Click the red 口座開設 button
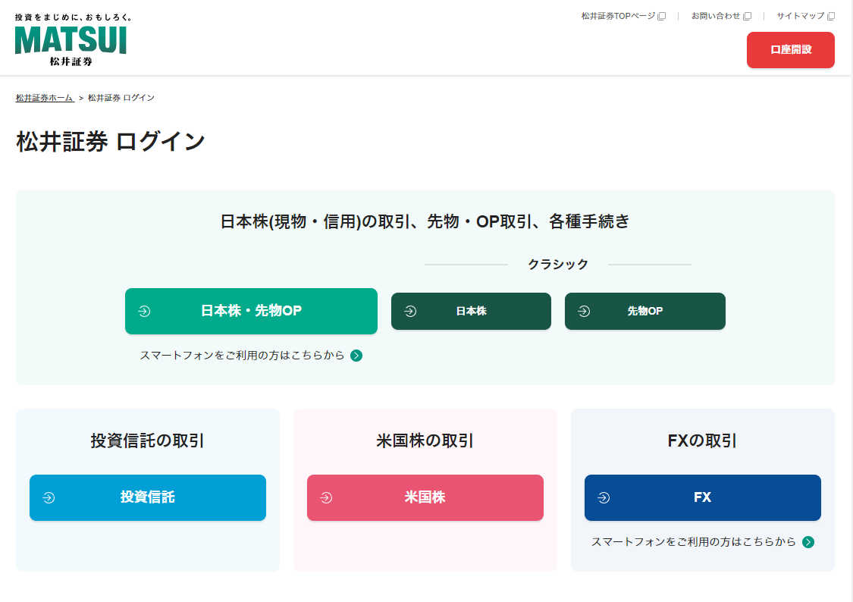Viewport: 853px width, 602px height. [790, 50]
